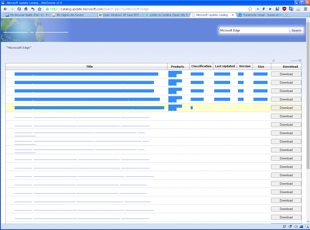Screen dimensions: 310x230
Task: Go to the browser home page
Action: tap(26, 9)
